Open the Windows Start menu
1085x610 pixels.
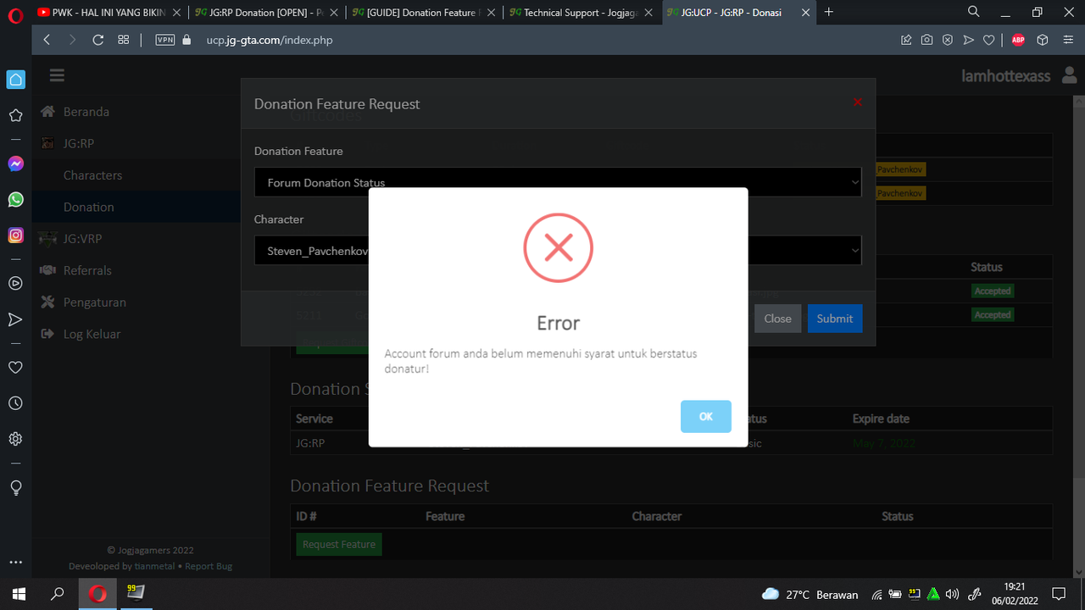[18, 594]
